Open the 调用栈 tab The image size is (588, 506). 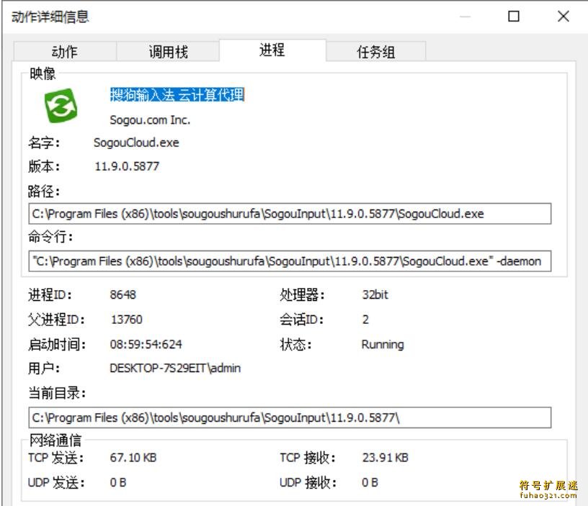pyautogui.click(x=168, y=51)
